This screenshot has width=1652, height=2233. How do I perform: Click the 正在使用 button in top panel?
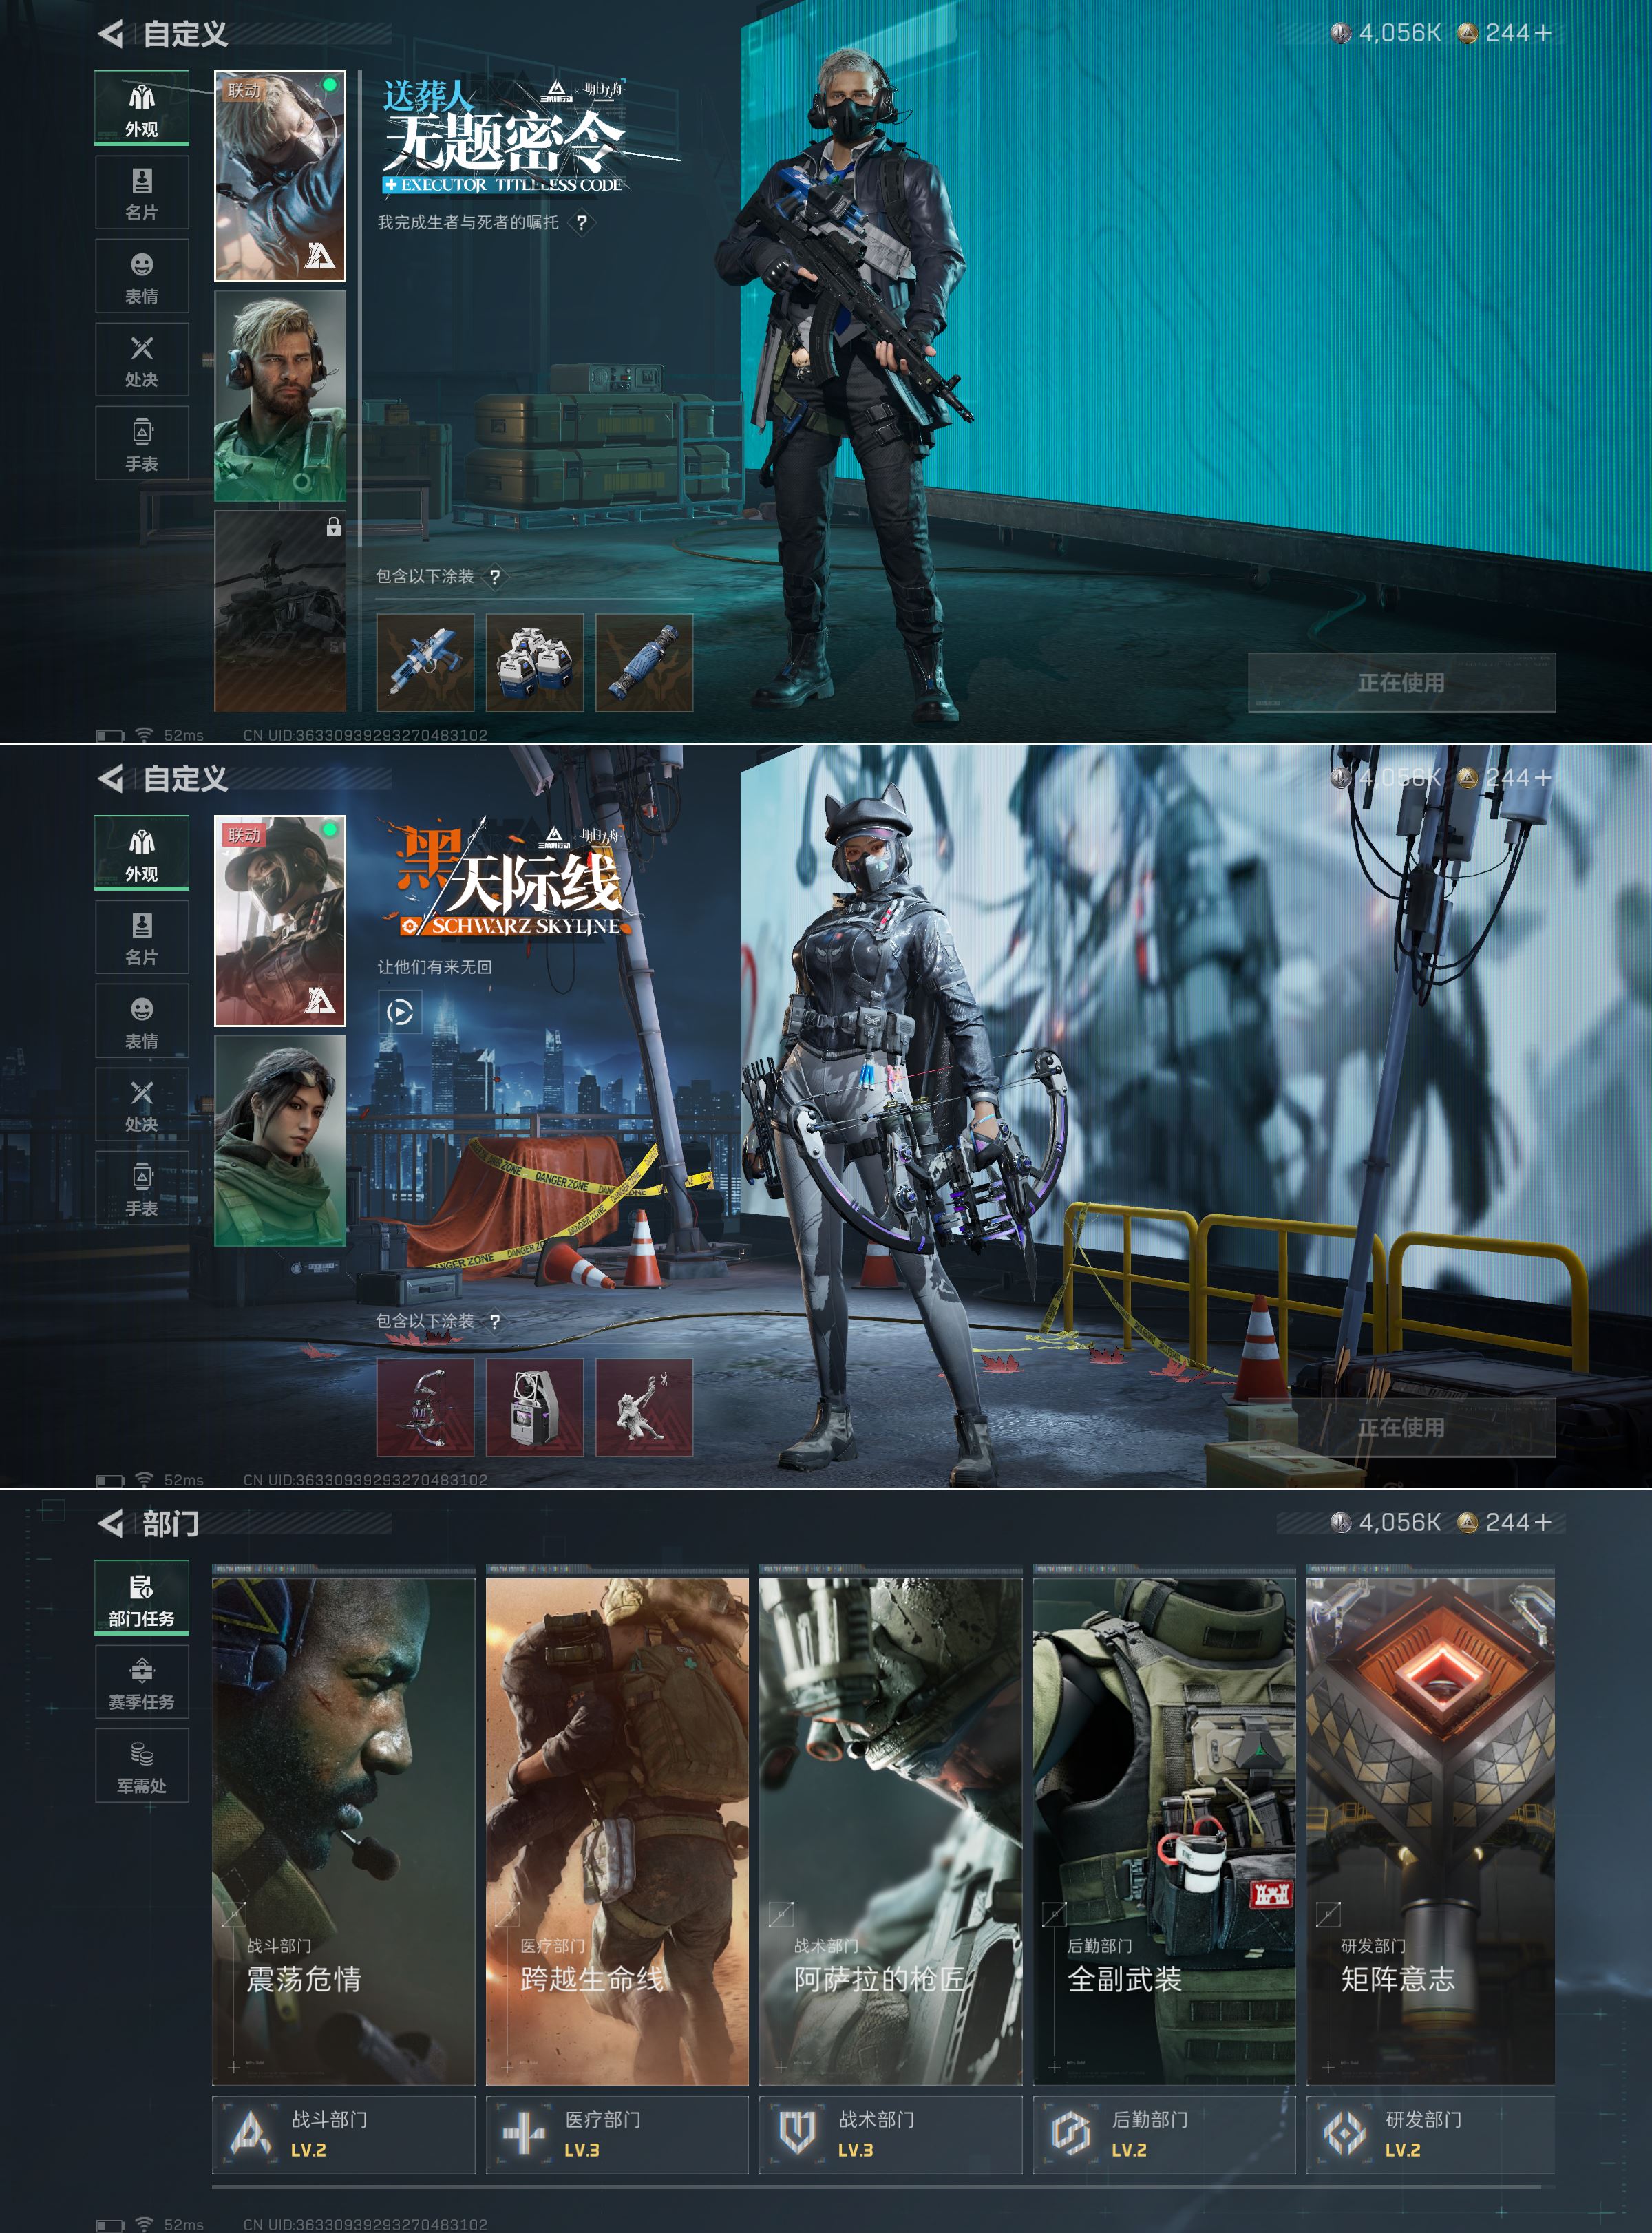tap(1401, 683)
